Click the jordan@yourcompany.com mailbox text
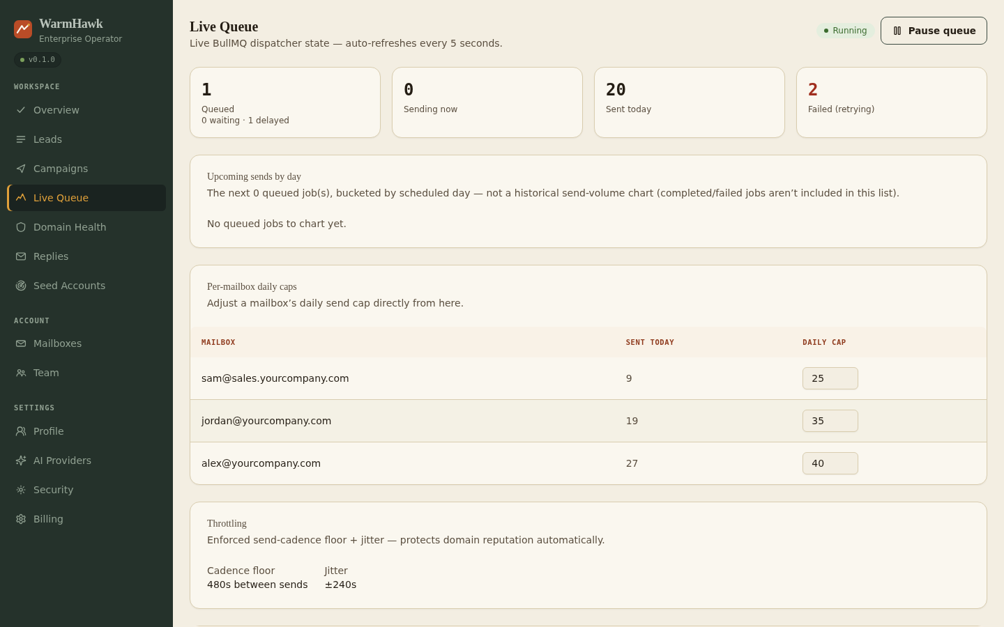The height and width of the screenshot is (627, 1004). click(266, 421)
